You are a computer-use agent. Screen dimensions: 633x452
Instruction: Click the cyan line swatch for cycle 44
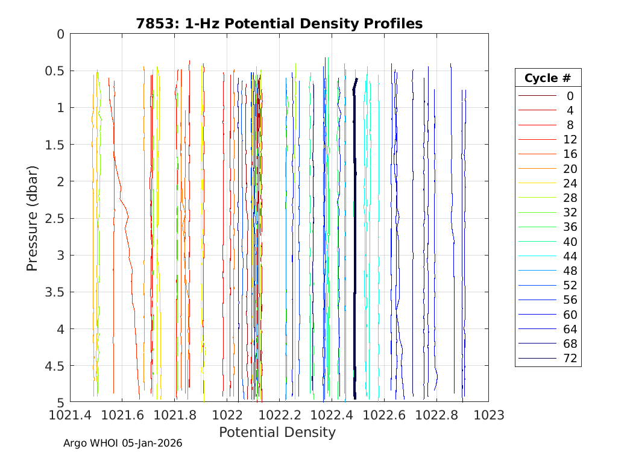coord(537,256)
